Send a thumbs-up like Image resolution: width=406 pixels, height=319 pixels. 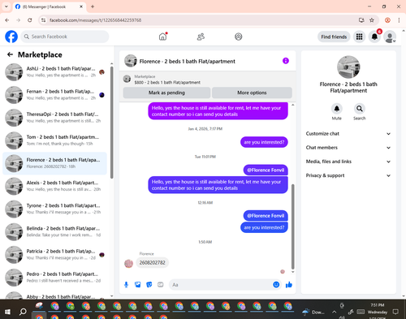pyautogui.click(x=289, y=285)
